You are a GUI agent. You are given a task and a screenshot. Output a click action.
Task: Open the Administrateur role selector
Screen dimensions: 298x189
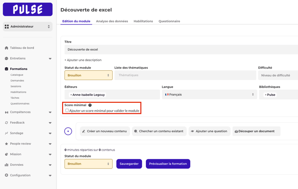28,27
